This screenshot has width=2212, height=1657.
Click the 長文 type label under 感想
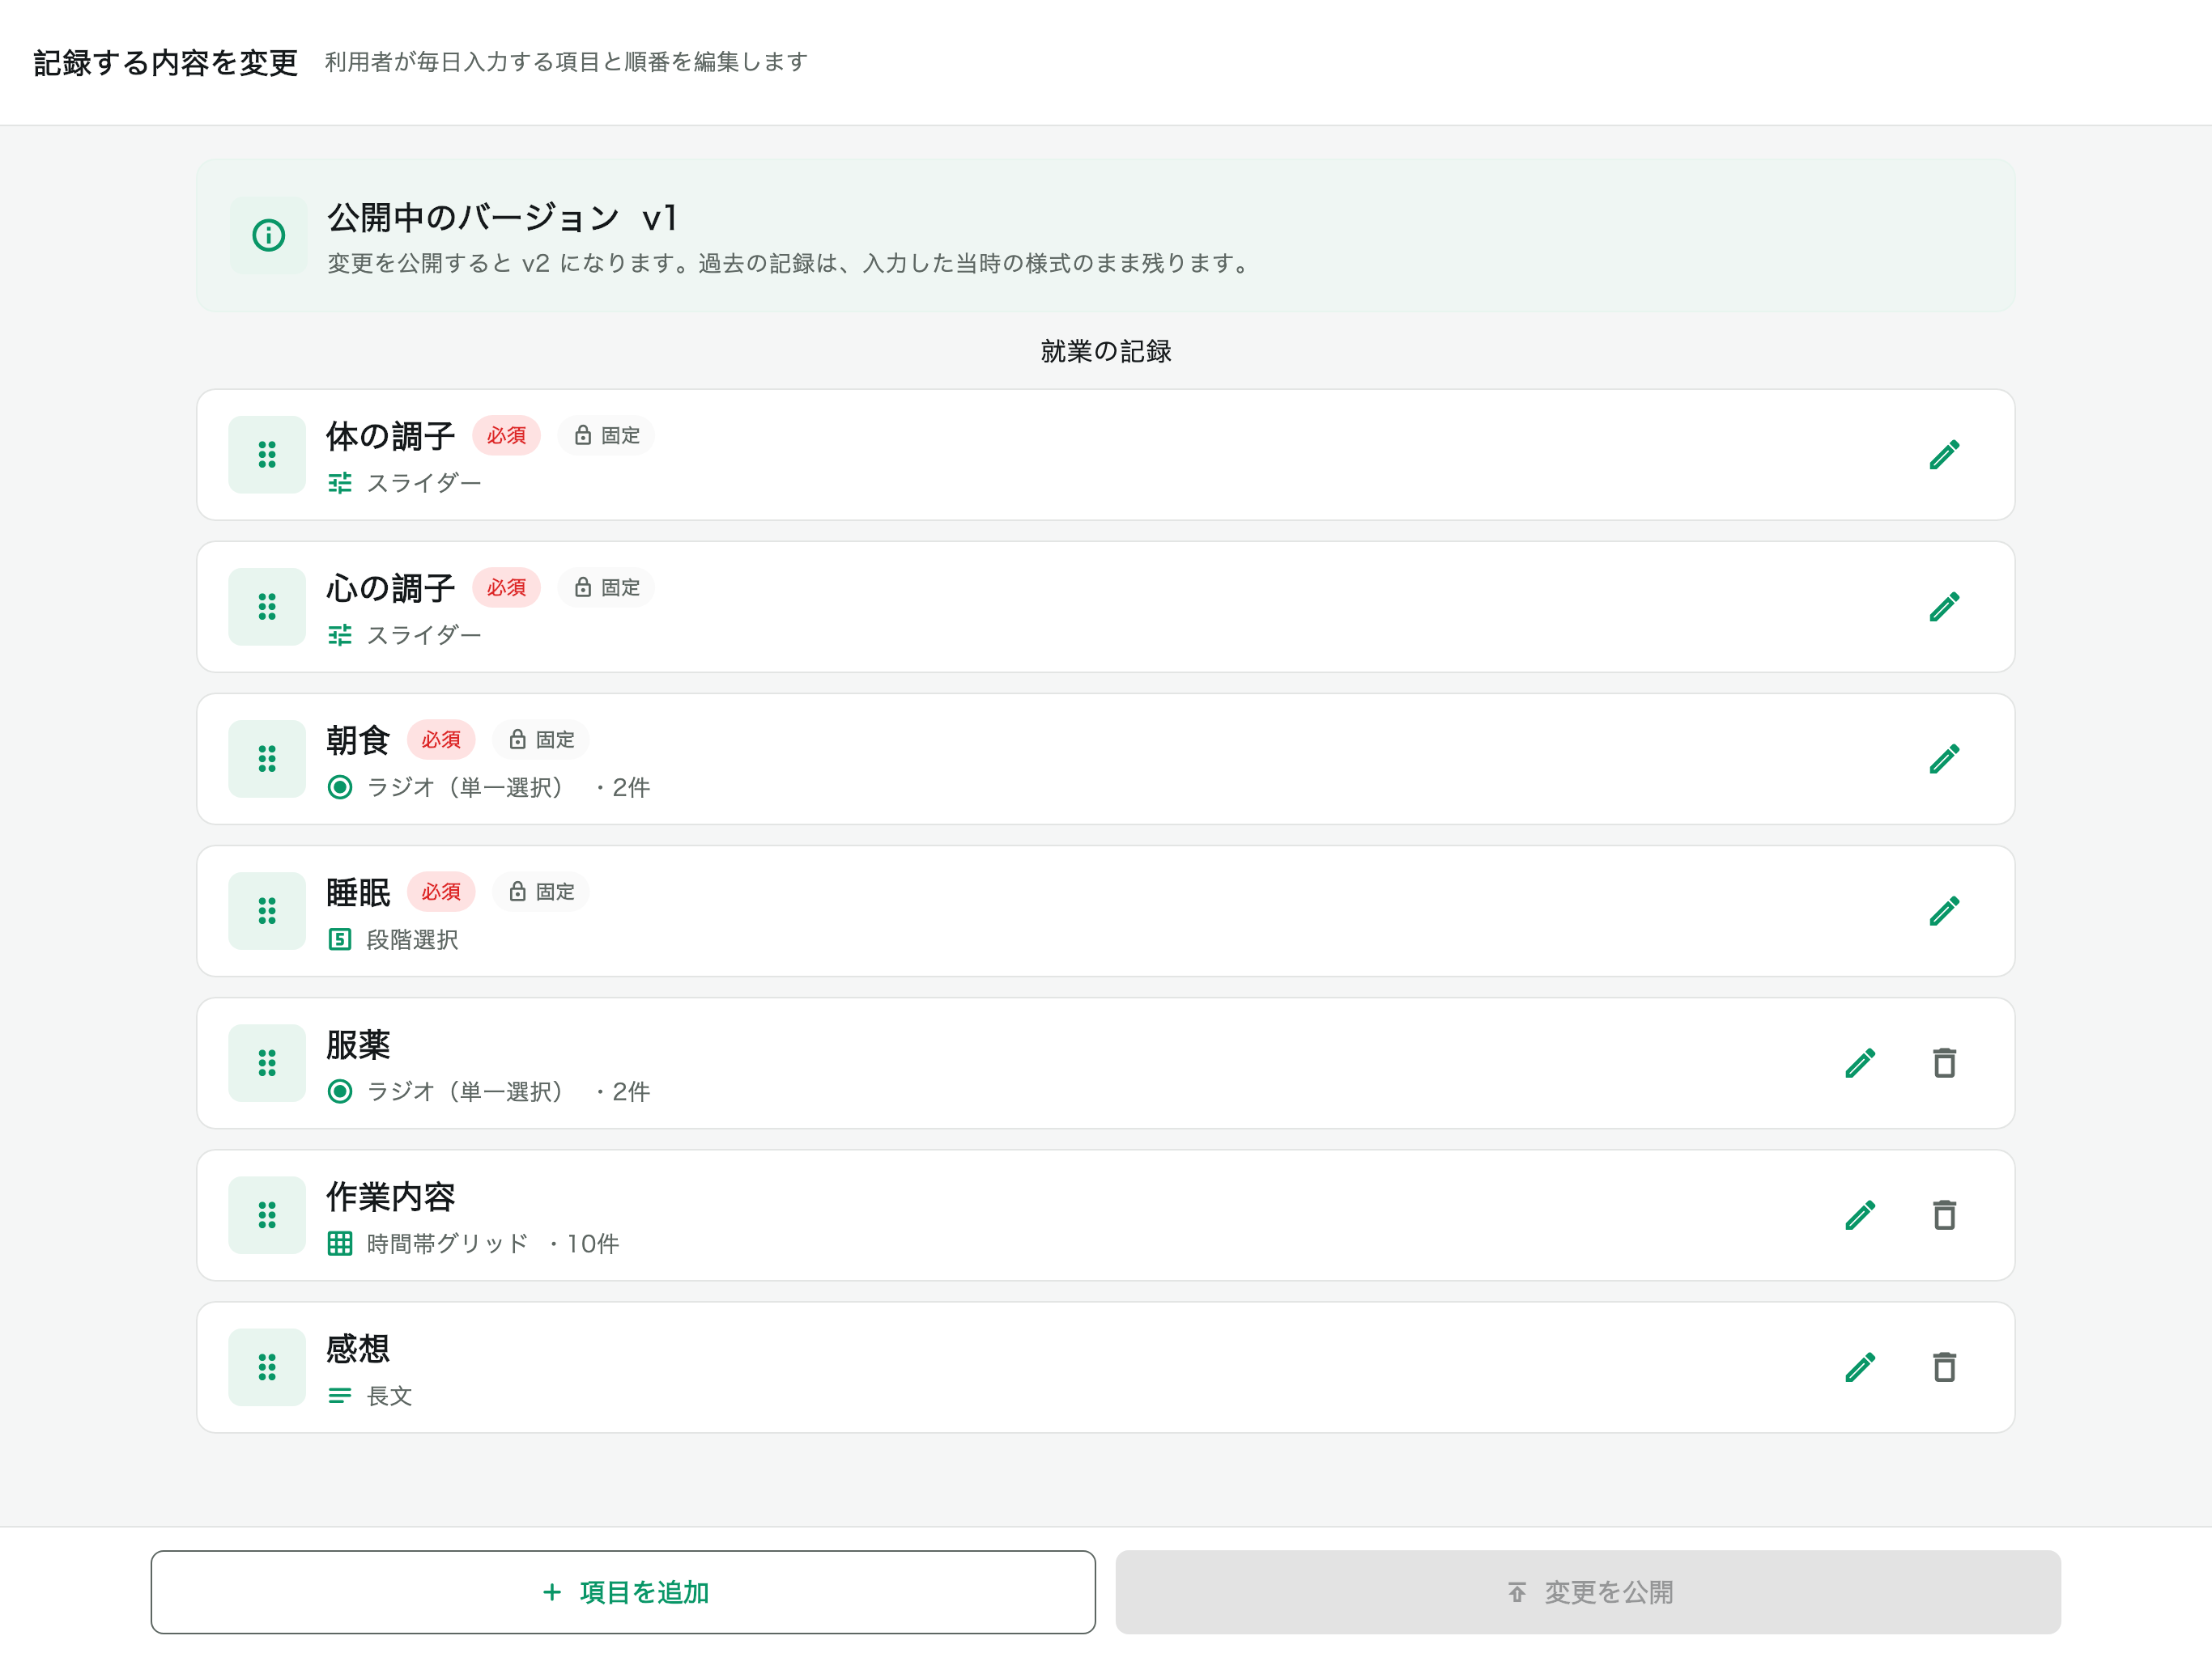(389, 1395)
